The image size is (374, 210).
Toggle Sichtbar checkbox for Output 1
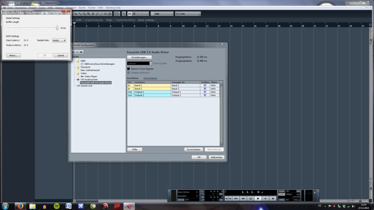[x=205, y=92]
